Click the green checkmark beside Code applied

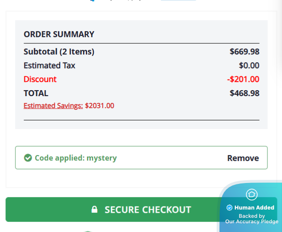coord(28,158)
